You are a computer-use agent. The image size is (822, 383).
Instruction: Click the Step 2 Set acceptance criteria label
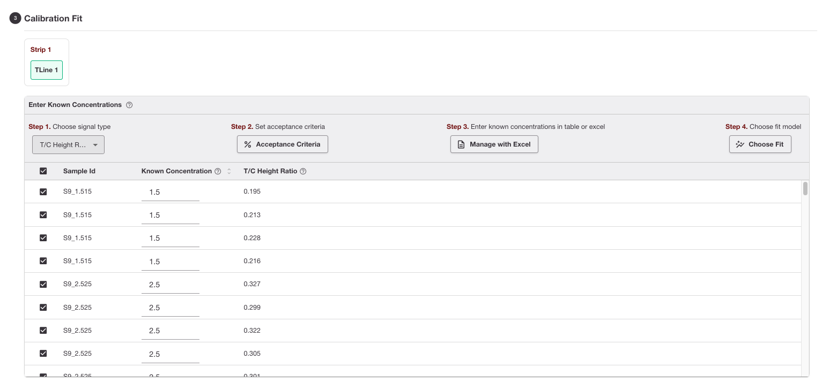278,127
